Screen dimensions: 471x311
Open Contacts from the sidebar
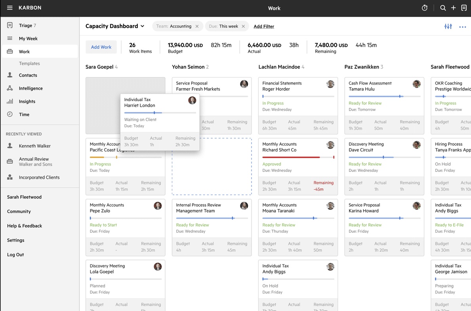click(x=28, y=75)
